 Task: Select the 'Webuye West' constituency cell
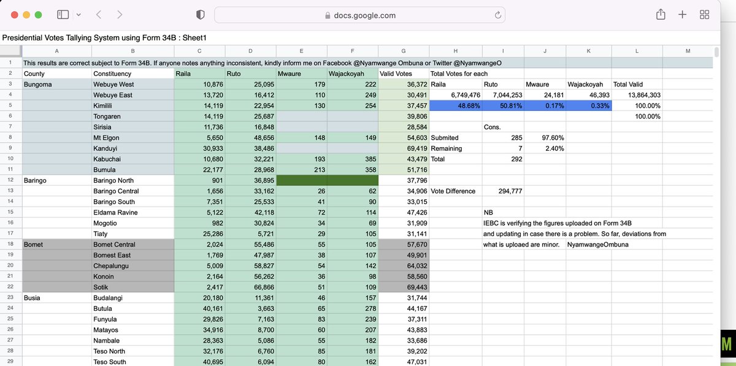pos(132,84)
